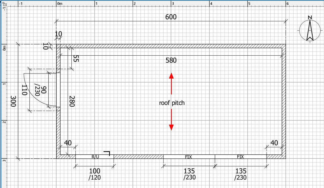Select the corner marker near R/U window
The width and height of the screenshot is (324, 188).
click(107, 153)
